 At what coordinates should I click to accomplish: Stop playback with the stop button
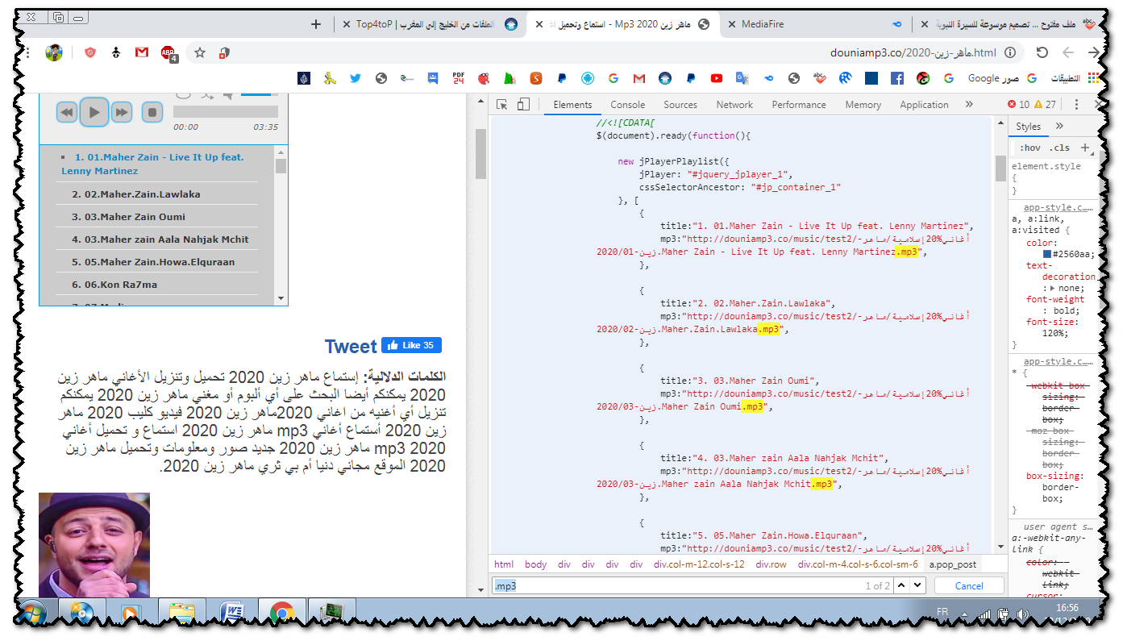coord(152,112)
